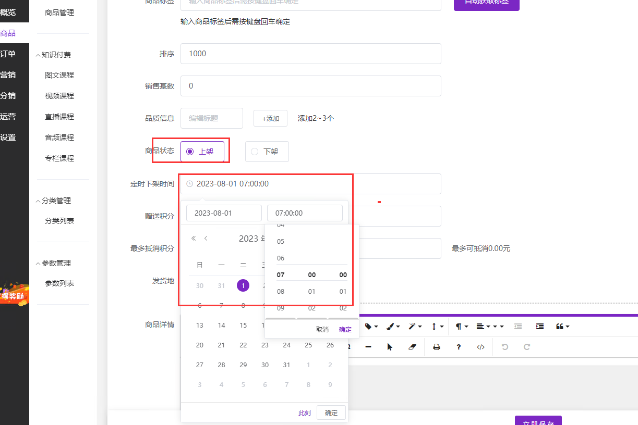Select the 上架 radio button
Screen dimensions: 638x425
190,152
